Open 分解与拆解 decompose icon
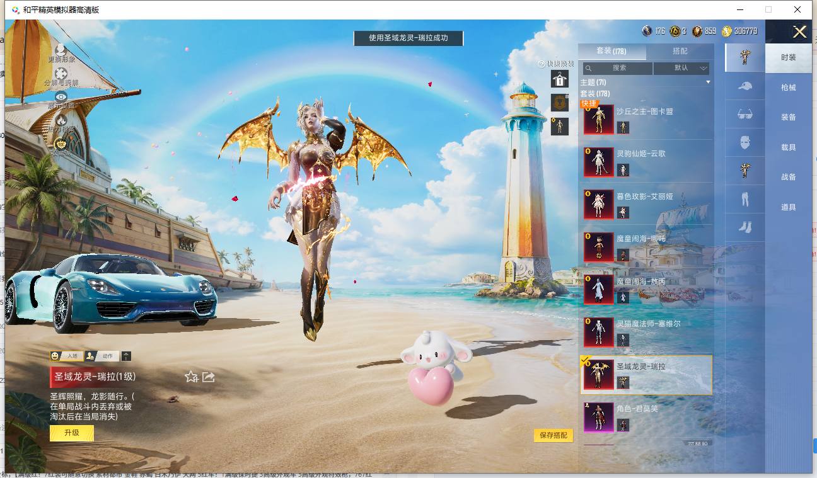The image size is (817, 478). pos(61,73)
